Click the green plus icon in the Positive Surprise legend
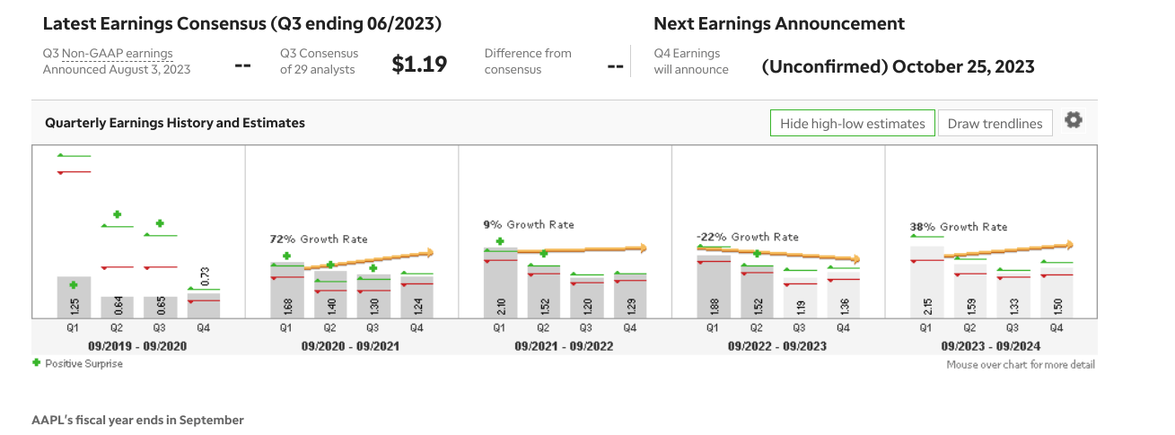This screenshot has width=1175, height=435. click(36, 363)
